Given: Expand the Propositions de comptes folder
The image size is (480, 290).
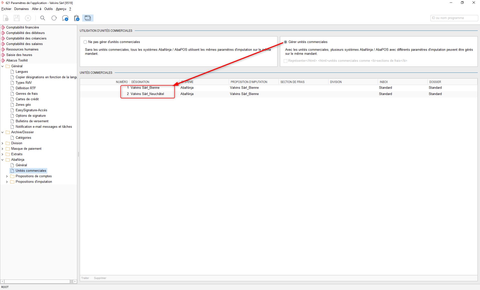Looking at the screenshot, I should point(7,176).
